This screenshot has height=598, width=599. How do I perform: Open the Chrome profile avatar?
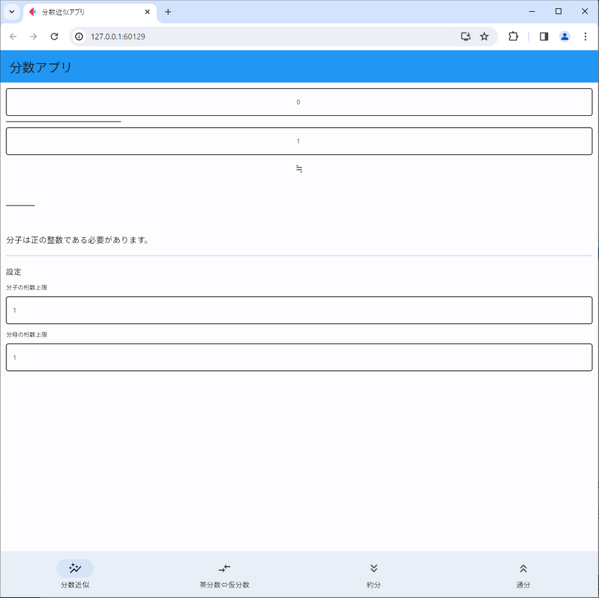(x=564, y=36)
